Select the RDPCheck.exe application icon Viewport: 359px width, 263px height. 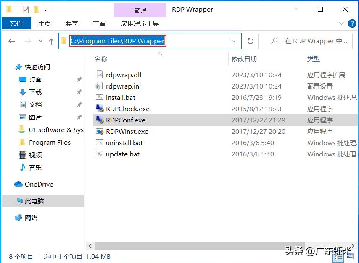(100, 109)
